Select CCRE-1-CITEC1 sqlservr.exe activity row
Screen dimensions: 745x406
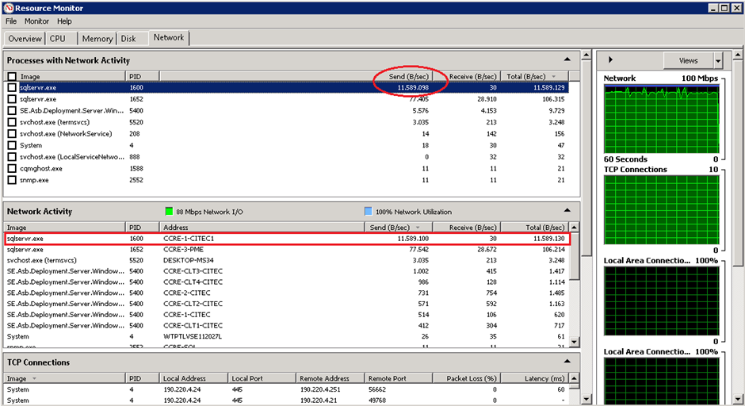(x=287, y=238)
